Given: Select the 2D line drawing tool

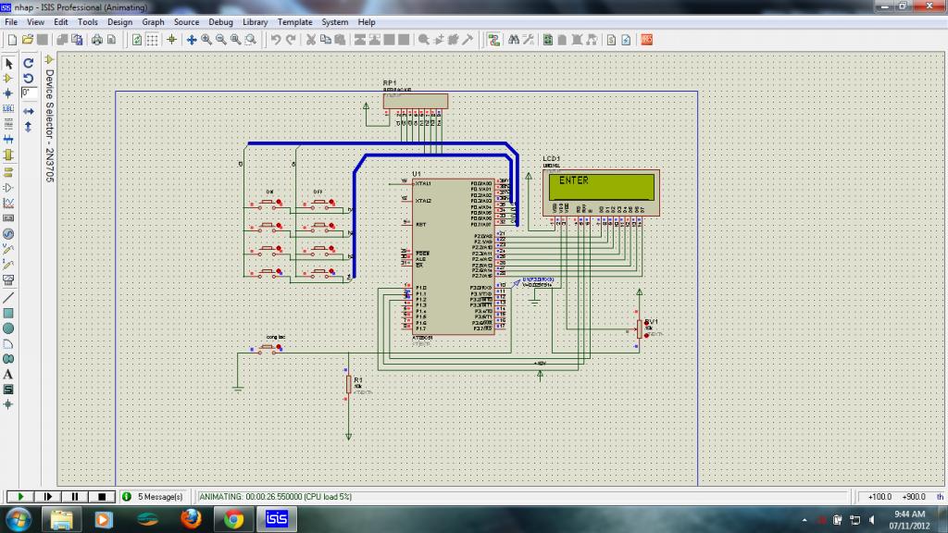Looking at the screenshot, I should [8, 298].
